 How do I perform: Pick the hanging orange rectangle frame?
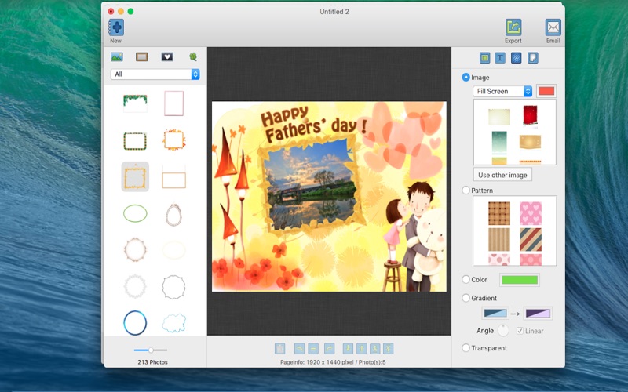tap(173, 176)
